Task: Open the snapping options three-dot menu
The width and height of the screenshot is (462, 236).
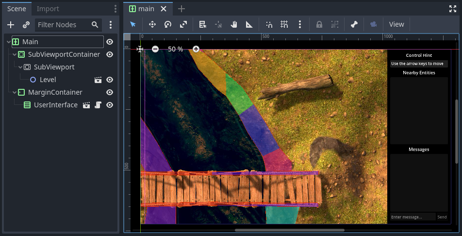Action: tap(300, 24)
